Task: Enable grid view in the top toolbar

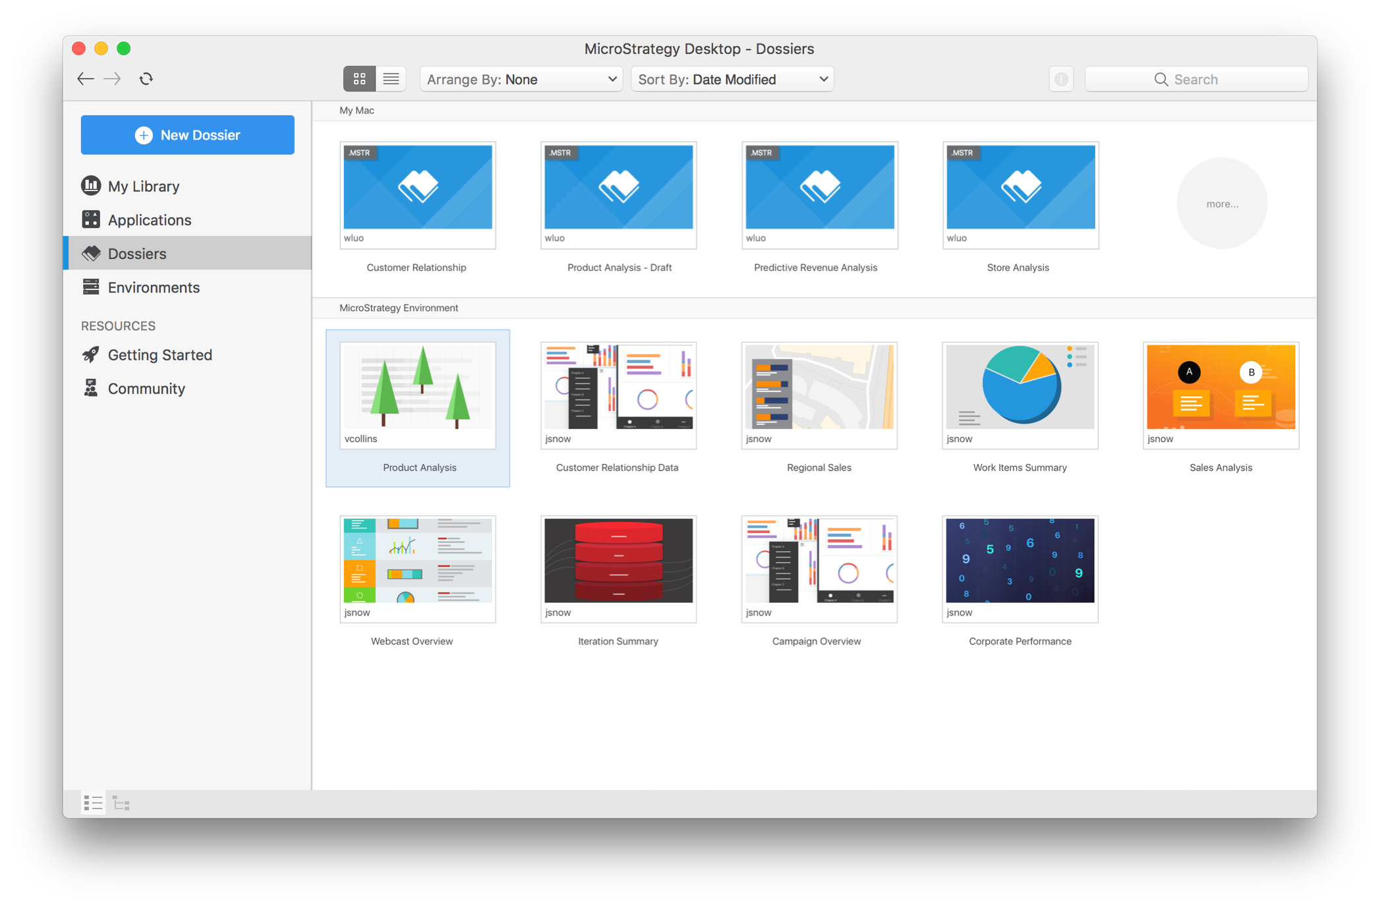Action: pyautogui.click(x=359, y=78)
